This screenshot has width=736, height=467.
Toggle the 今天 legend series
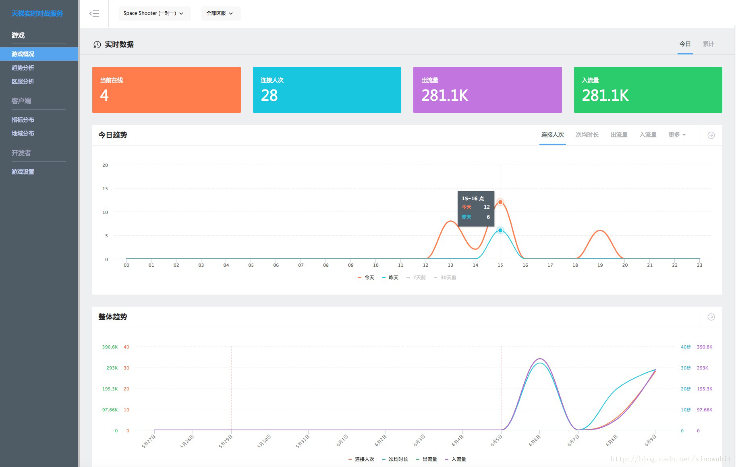(x=366, y=278)
